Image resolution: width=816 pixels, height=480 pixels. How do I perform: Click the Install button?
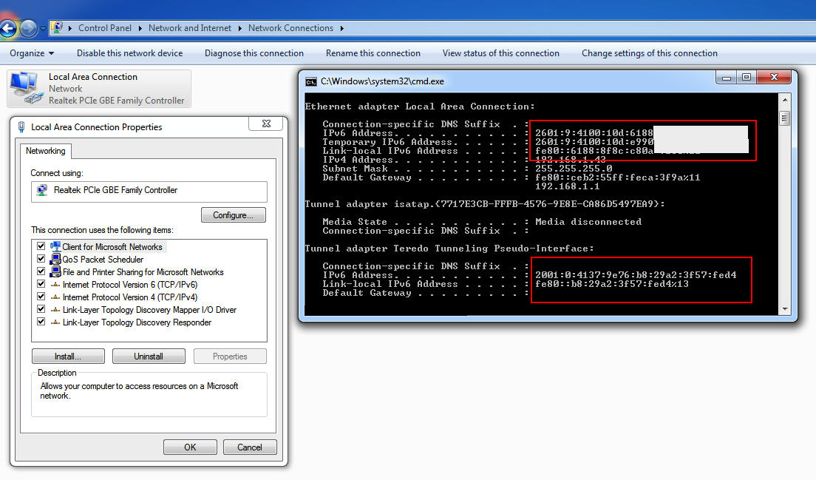[68, 356]
